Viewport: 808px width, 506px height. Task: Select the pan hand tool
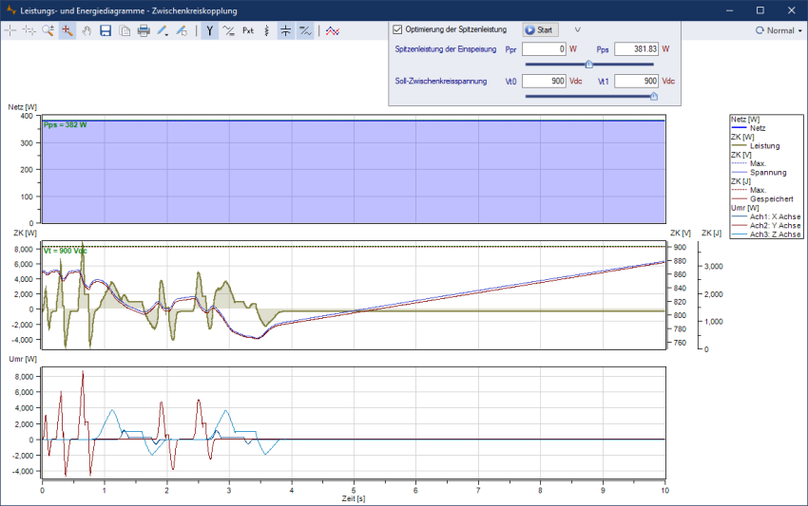point(86,30)
